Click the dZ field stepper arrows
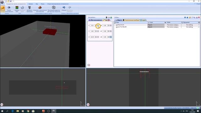 108,37
